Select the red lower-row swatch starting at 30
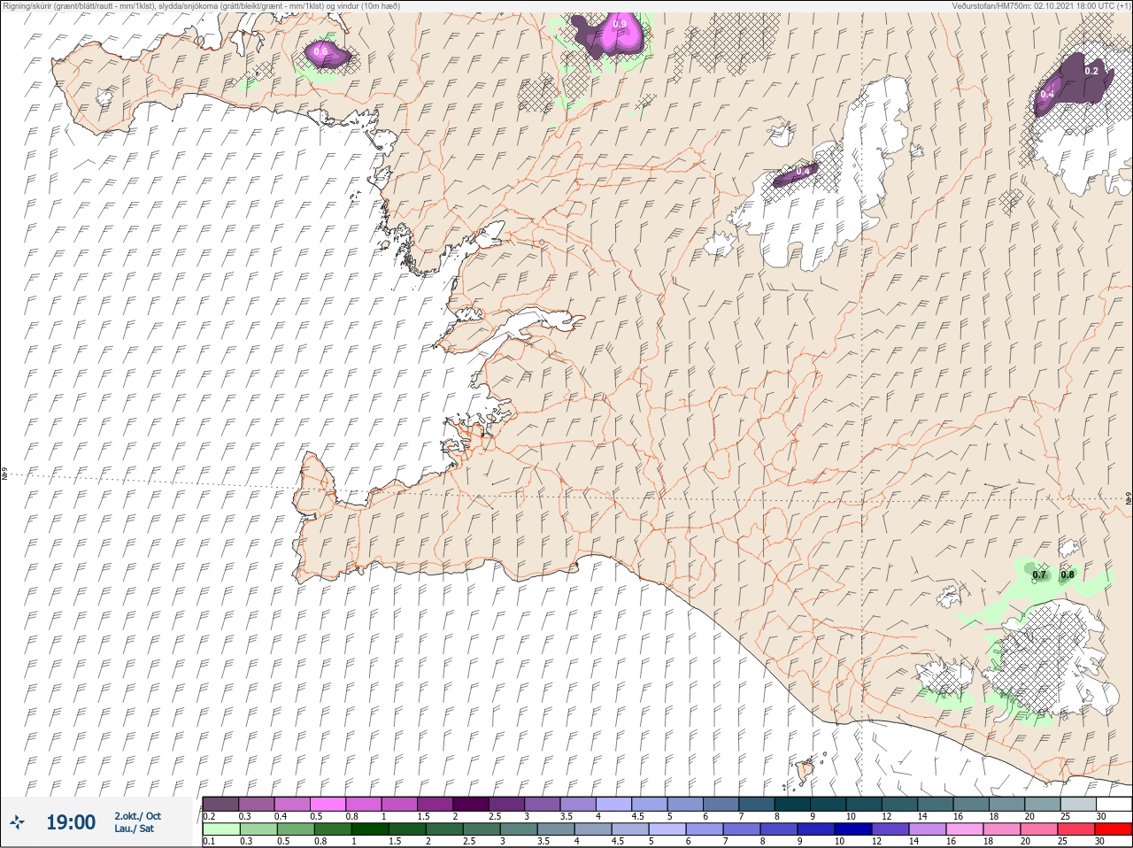 [1114, 829]
